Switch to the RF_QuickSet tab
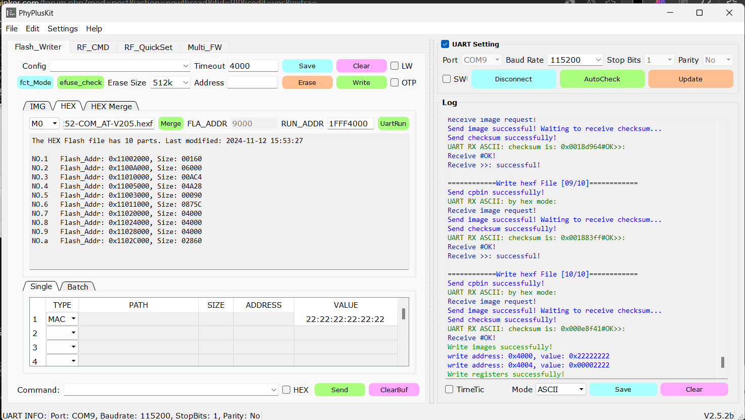Viewport: 745px width, 420px height. (x=149, y=47)
